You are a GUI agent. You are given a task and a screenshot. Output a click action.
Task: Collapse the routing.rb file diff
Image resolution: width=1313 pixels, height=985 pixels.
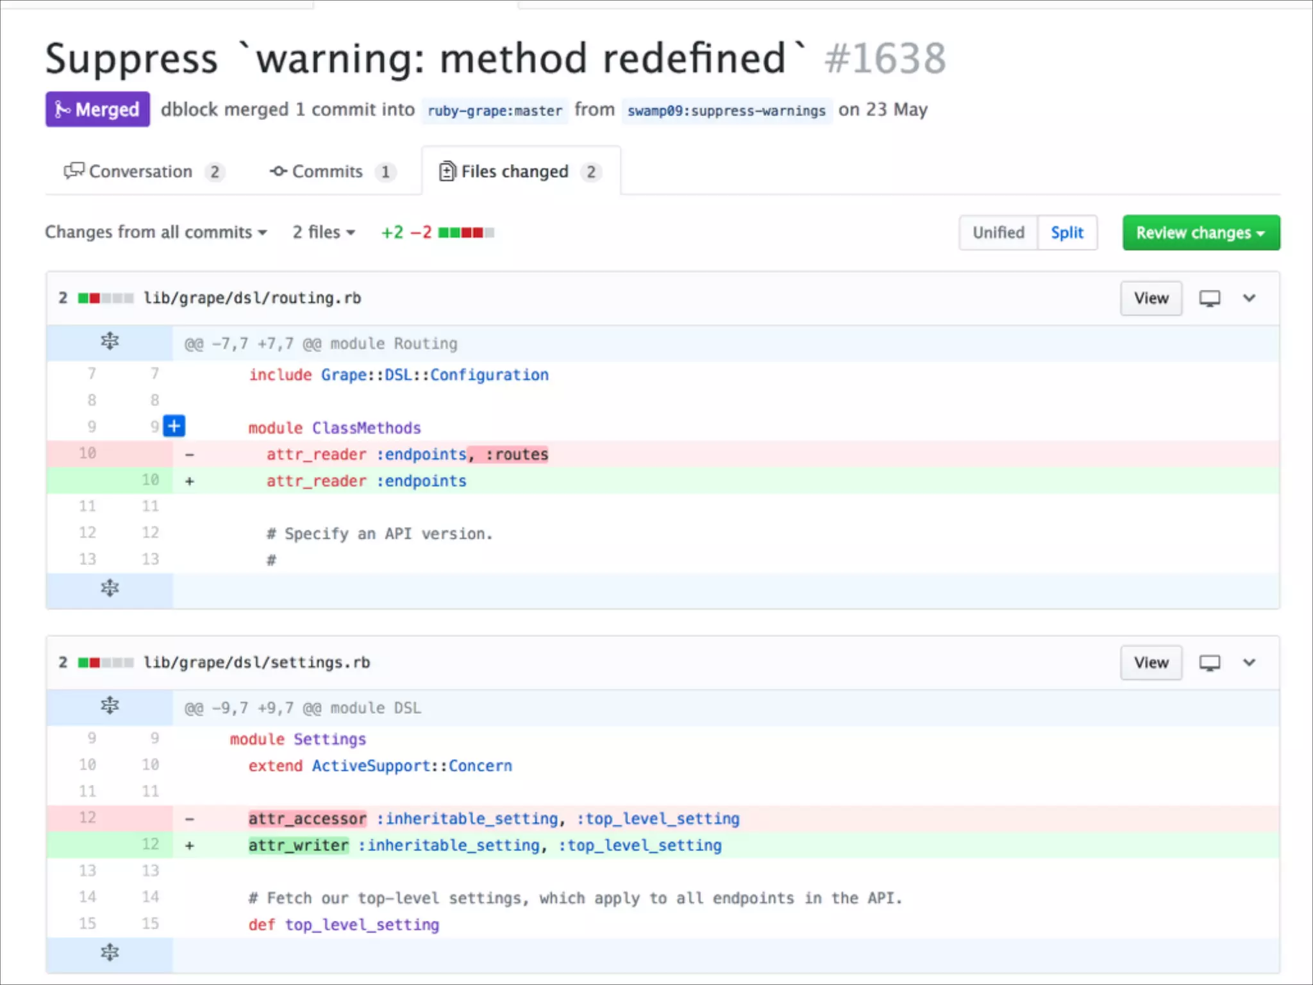click(x=1249, y=298)
